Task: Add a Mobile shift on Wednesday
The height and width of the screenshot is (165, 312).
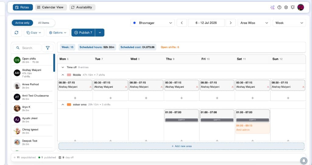Action: tap(146, 98)
